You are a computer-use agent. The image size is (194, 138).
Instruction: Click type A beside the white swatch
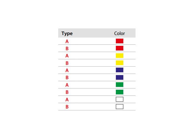pyautogui.click(x=67, y=100)
